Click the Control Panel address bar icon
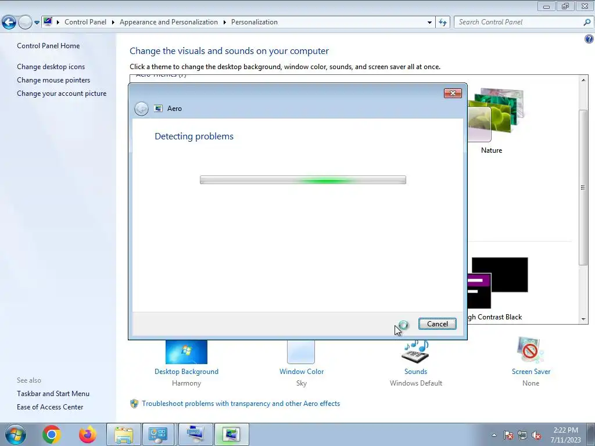 pos(48,21)
